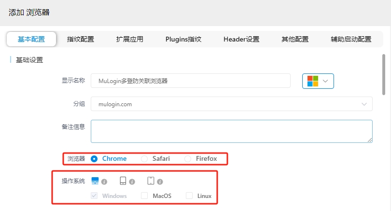Select the desktop computer OS icon
Screen dimensions: 391x211
tap(95, 181)
